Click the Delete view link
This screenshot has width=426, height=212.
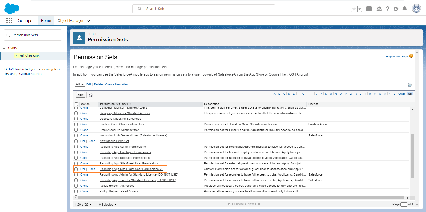tap(98, 84)
